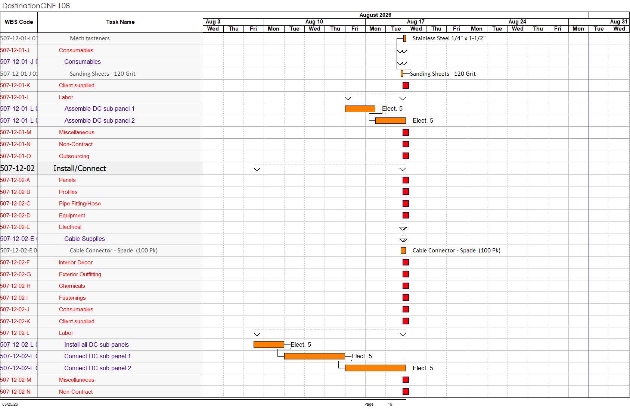
Task: Click the WBS Code column header
Action: point(19,22)
